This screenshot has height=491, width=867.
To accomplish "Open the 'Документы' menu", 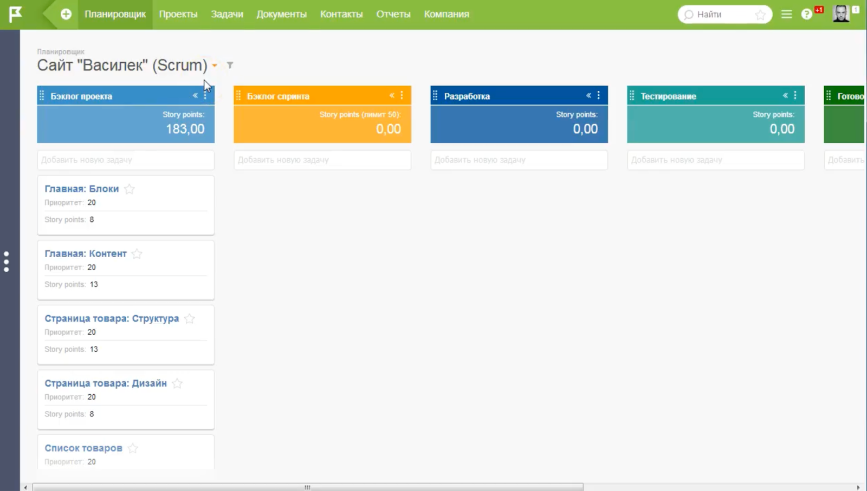I will point(282,14).
